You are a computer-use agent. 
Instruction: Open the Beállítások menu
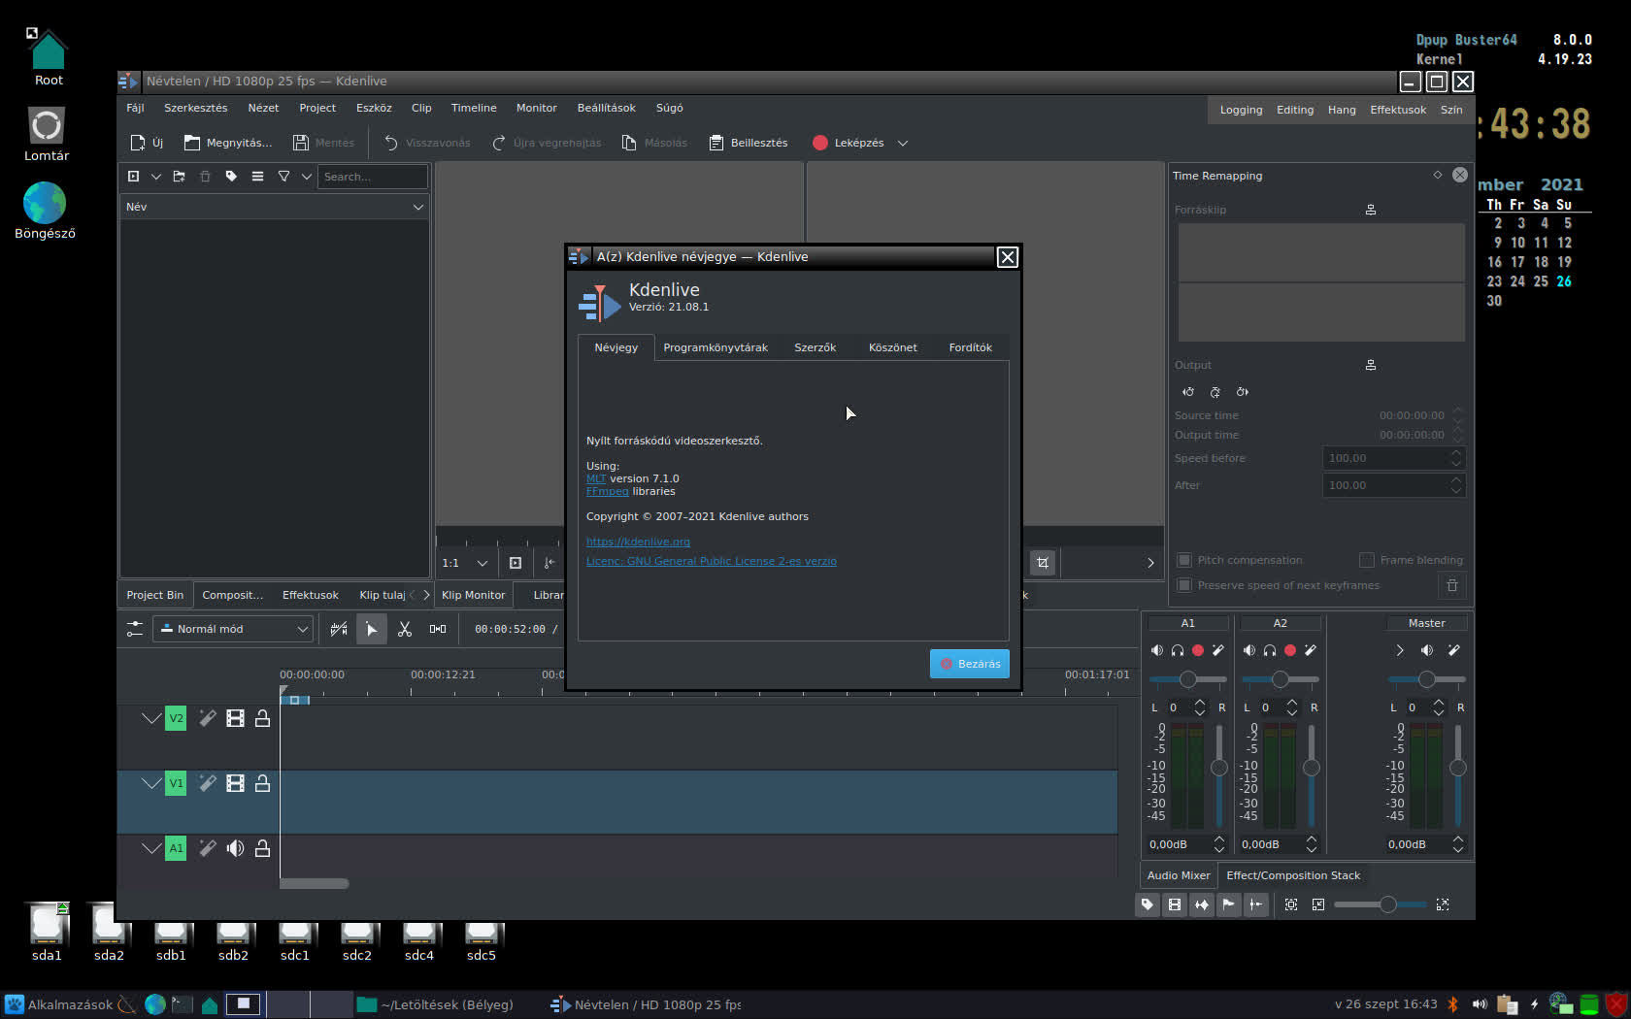click(x=607, y=108)
